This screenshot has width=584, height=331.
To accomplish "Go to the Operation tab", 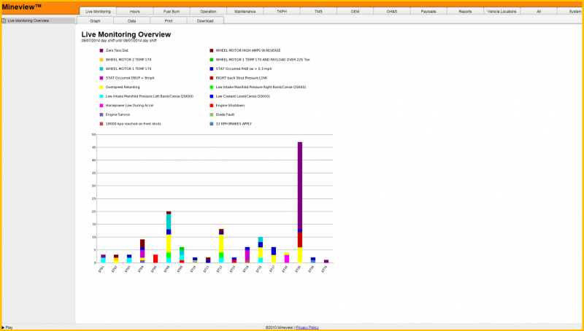I will click(208, 11).
